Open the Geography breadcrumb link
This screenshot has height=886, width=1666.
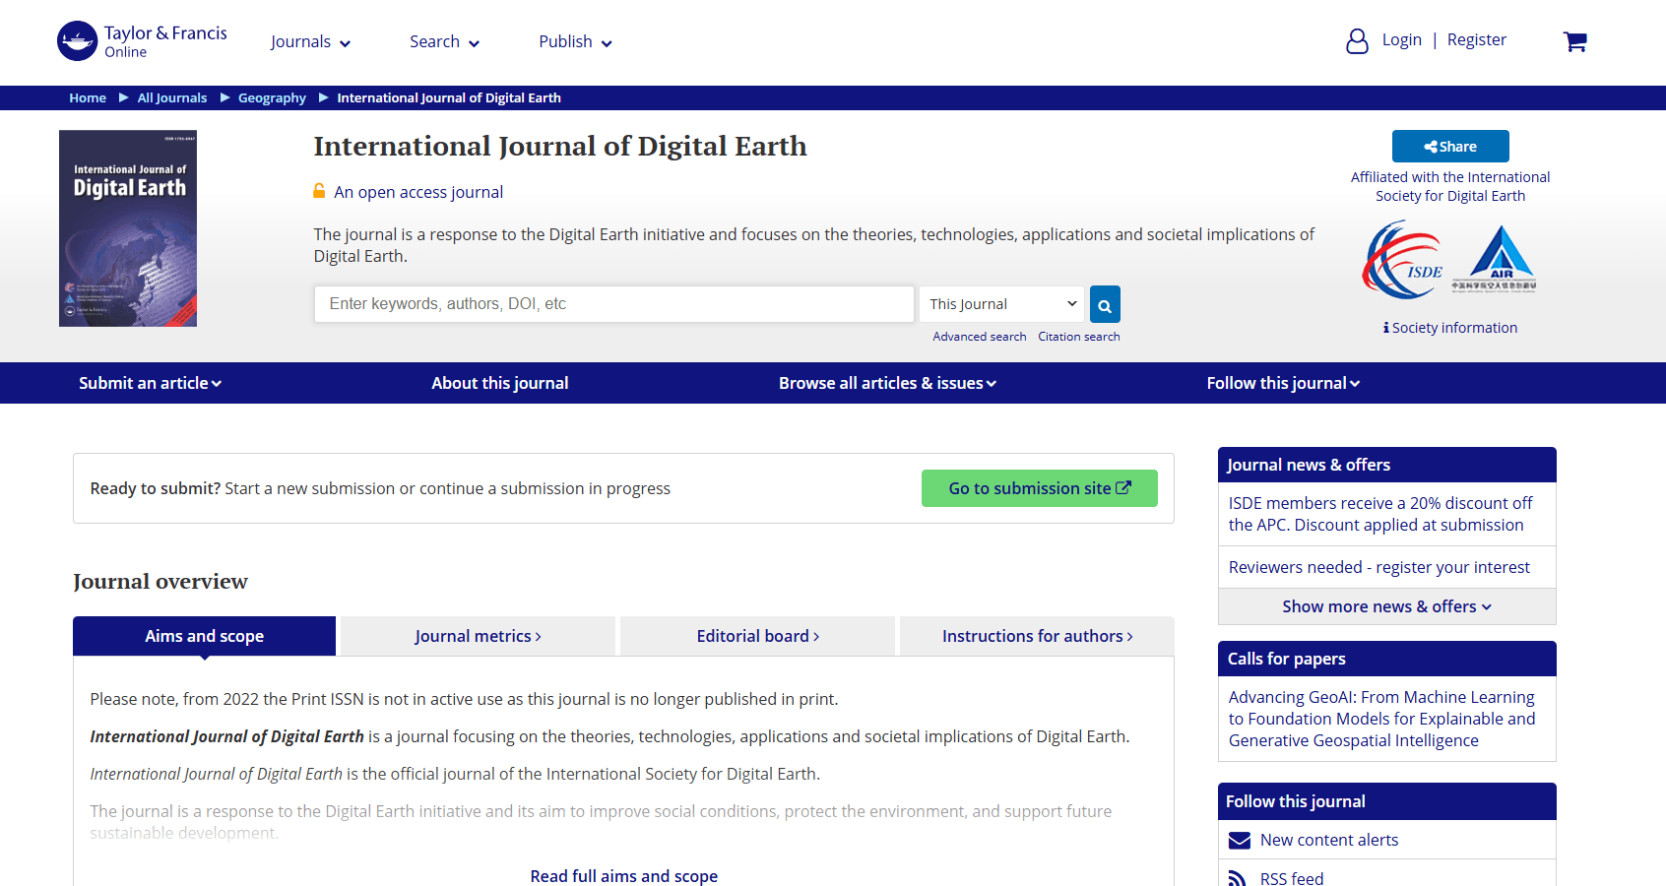point(272,97)
